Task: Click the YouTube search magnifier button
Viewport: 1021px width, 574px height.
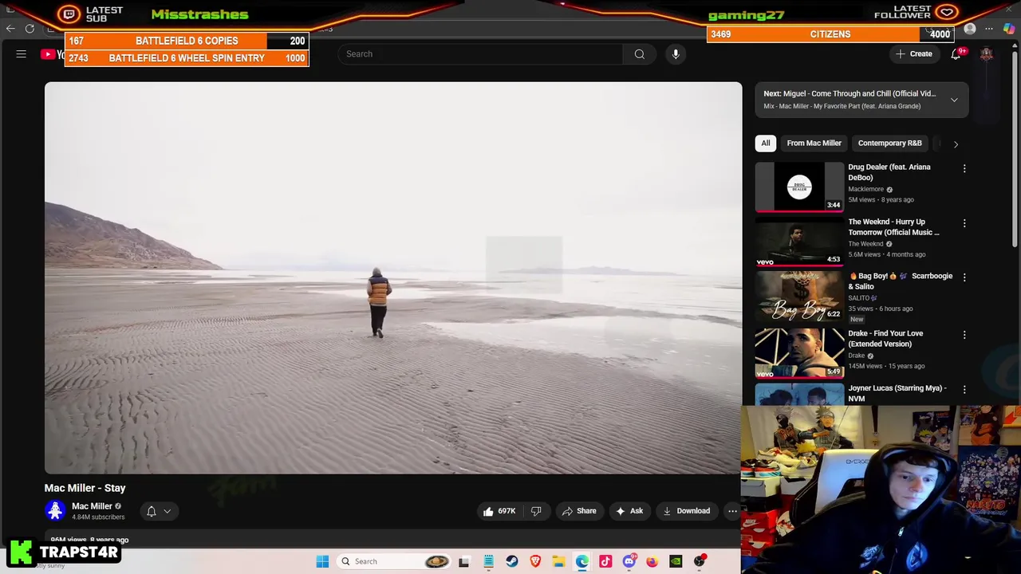Action: click(639, 54)
